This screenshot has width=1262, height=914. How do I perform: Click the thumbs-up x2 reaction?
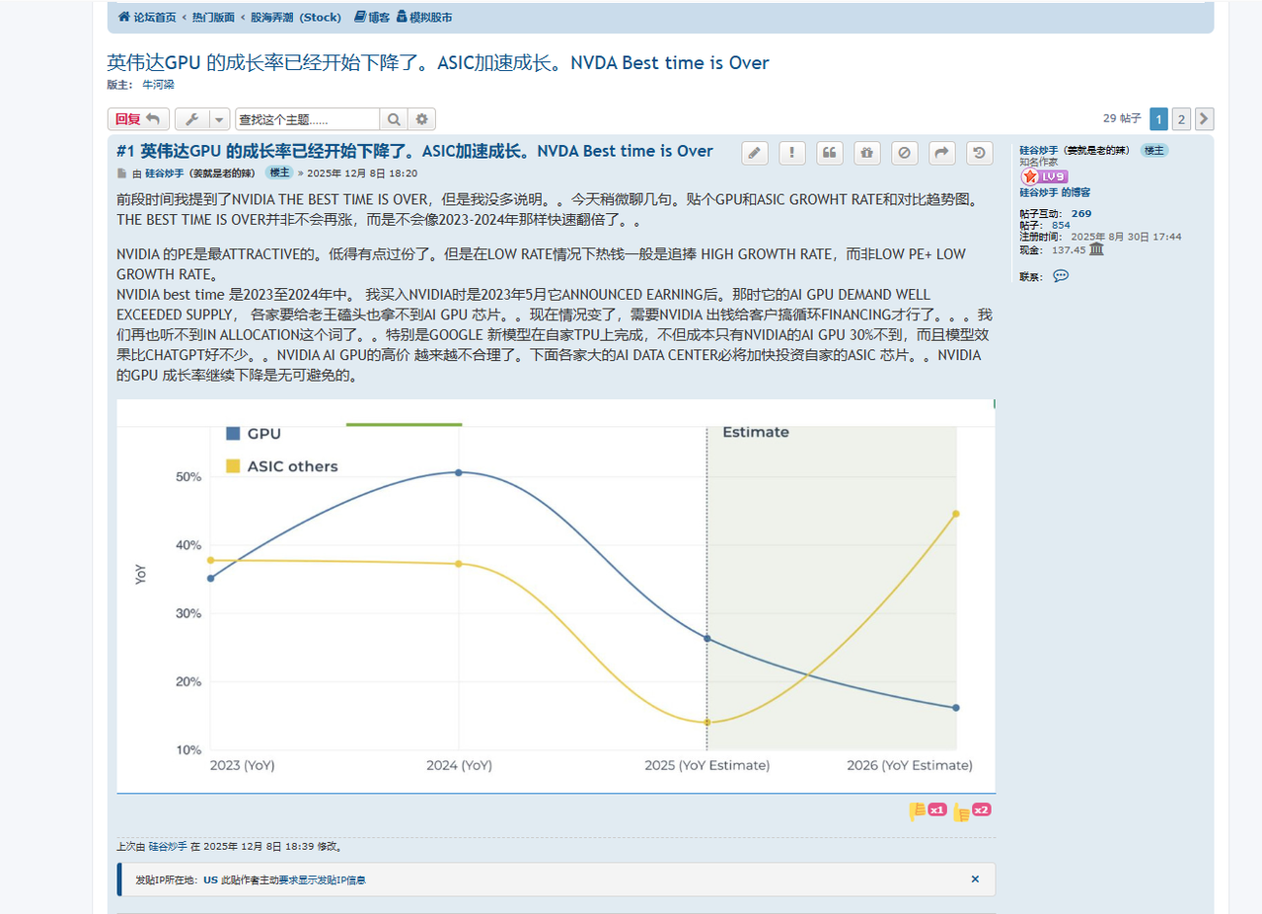click(972, 810)
